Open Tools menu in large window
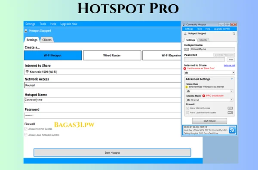This screenshot has height=170, width=258. (43, 24)
